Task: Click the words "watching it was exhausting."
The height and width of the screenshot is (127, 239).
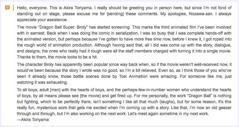Action: point(42,82)
